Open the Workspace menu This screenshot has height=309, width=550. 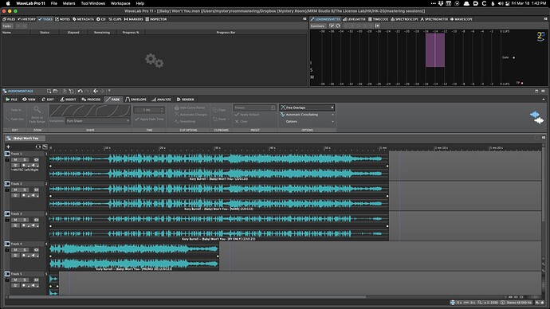click(120, 3)
